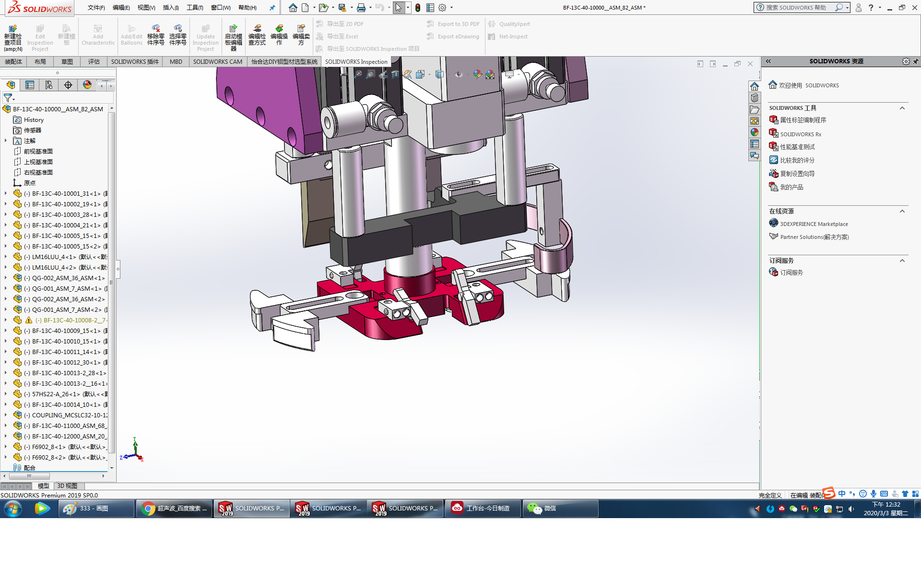Click the Rebuild traffic light icon
Screen dimensions: 921x568
coord(418,8)
